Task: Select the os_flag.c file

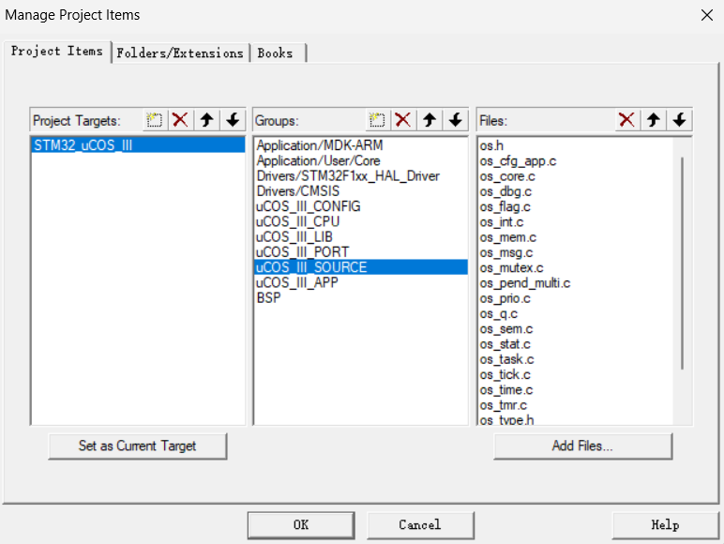Action: tap(575, 206)
